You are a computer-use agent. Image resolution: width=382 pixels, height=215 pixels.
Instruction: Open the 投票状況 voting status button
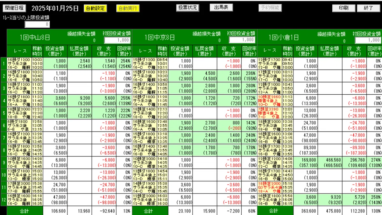(187, 8)
